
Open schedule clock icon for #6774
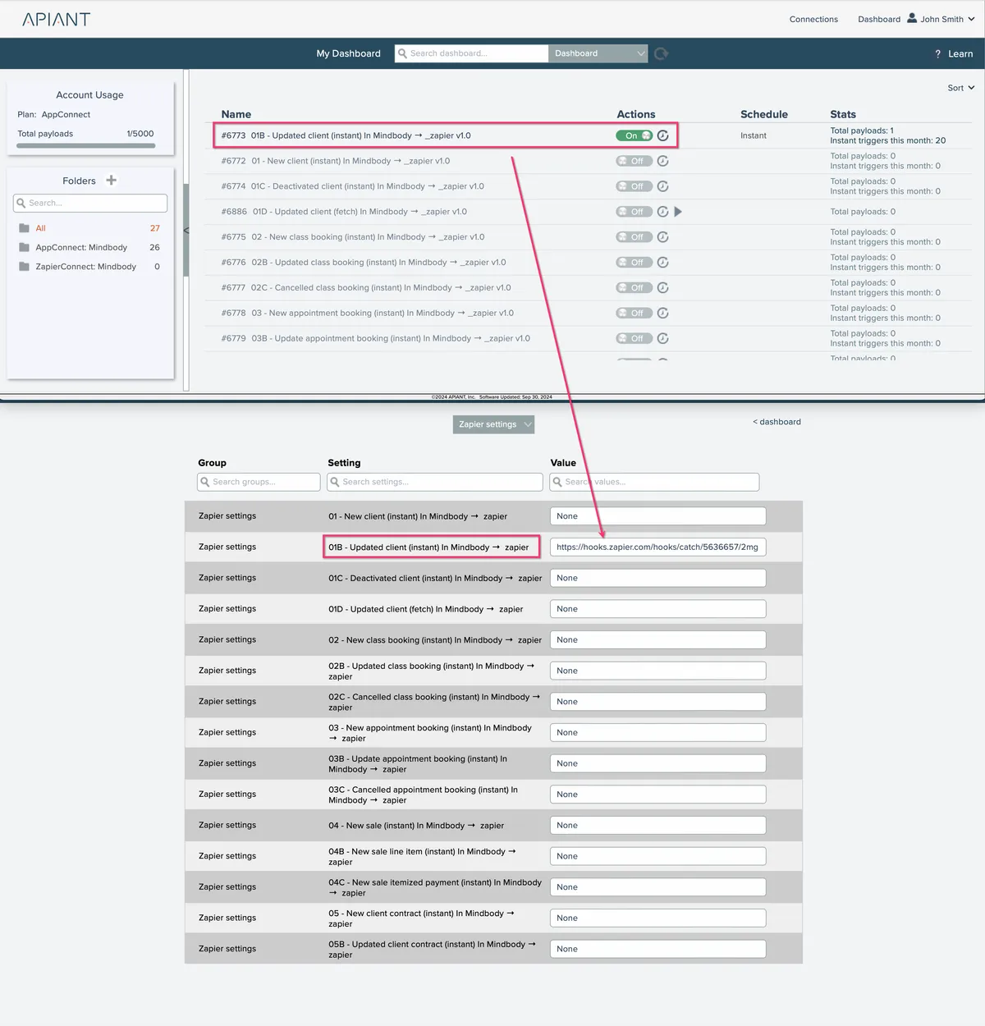[663, 186]
